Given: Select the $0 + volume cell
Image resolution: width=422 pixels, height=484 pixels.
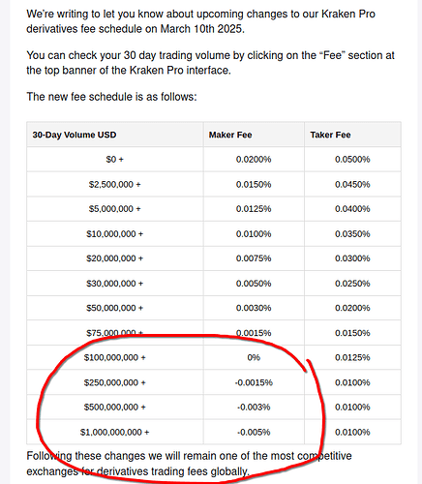Looking at the screenshot, I should [115, 160].
